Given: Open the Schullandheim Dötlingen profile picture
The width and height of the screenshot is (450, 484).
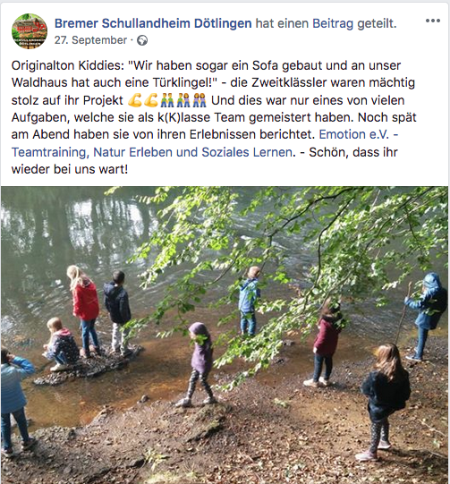Looking at the screenshot, I should (30, 31).
